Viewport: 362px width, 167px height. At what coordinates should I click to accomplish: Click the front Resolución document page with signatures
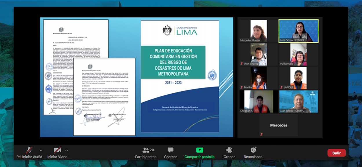click(x=104, y=97)
